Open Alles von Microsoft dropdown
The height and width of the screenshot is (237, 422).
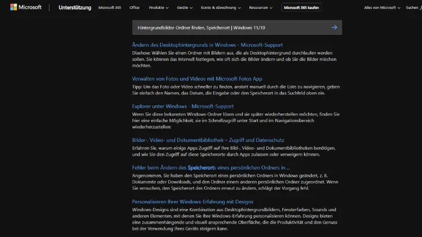382,8
